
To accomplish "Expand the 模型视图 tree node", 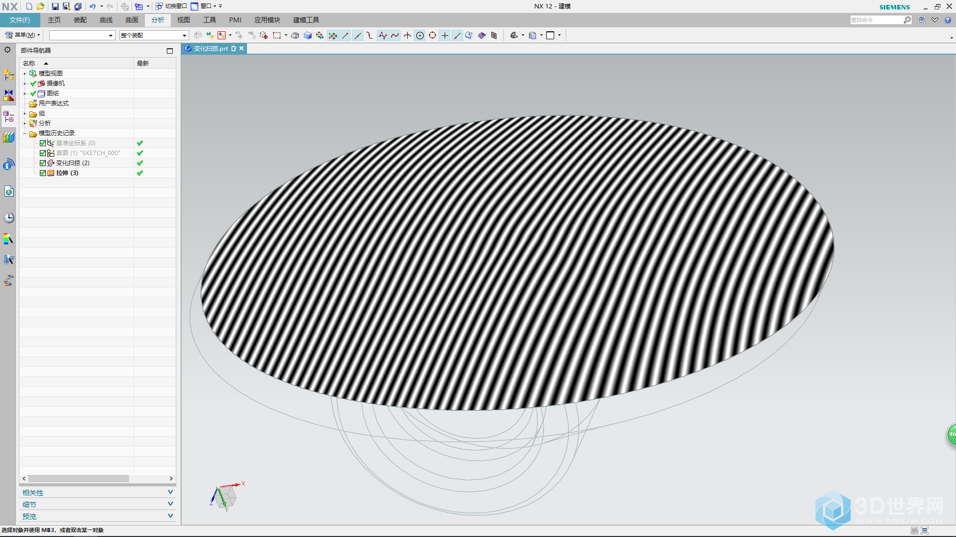I will pyautogui.click(x=24, y=73).
